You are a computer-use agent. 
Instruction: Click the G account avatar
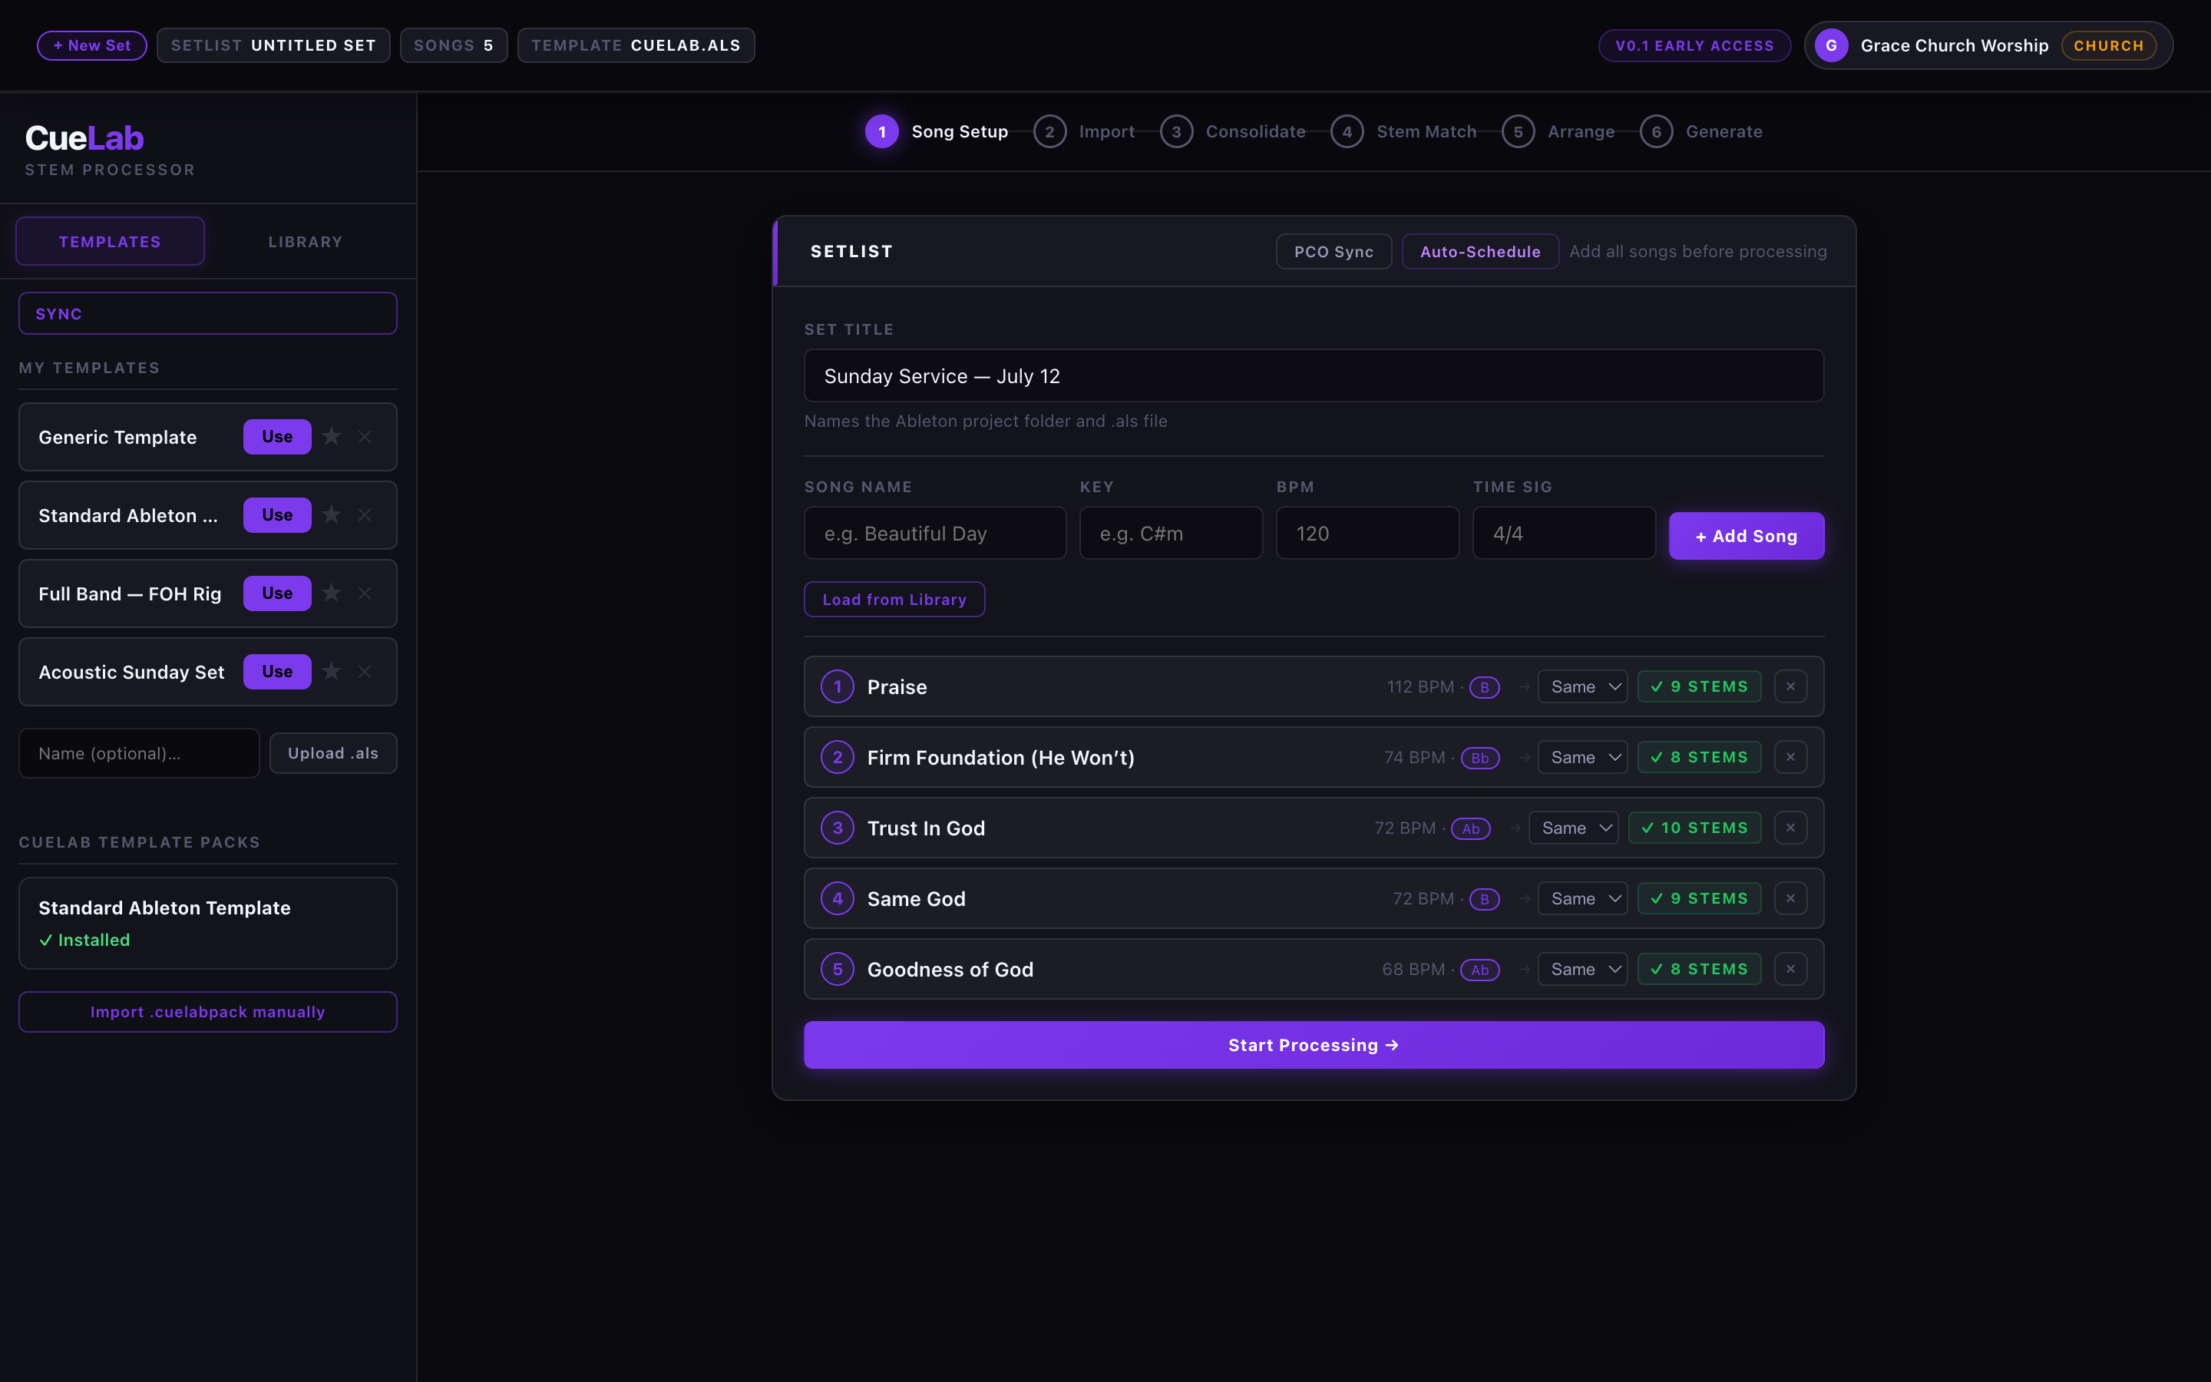[1831, 46]
